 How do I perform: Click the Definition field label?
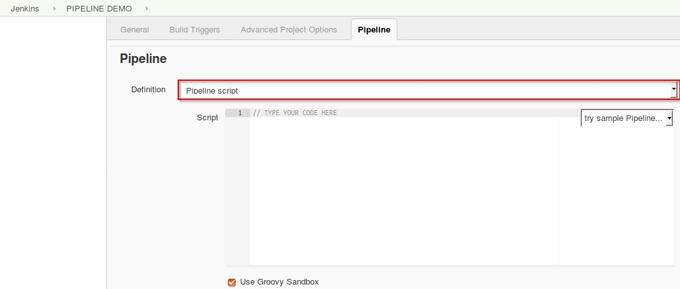[148, 90]
